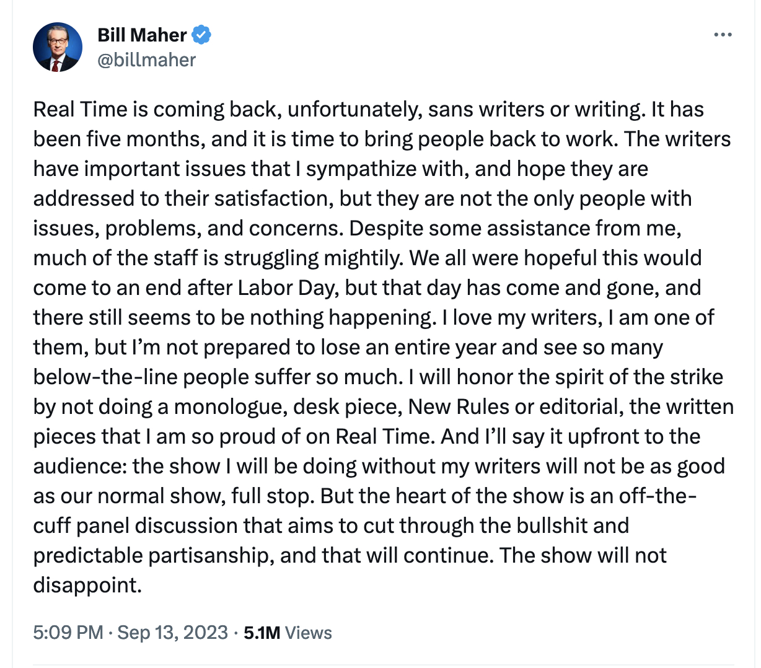Viewport: 761px width, 668px height.
Task: Click the 5:09 PM timestamp
Action: point(68,633)
